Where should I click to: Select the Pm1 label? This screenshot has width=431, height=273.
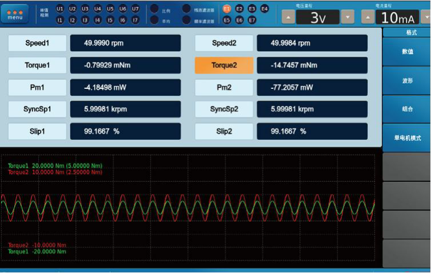37,88
